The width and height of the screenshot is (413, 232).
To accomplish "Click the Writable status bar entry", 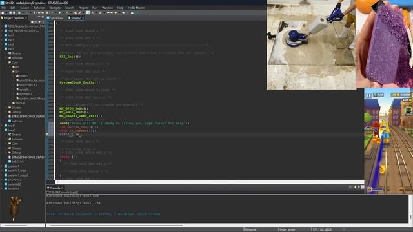I will pos(250,229).
